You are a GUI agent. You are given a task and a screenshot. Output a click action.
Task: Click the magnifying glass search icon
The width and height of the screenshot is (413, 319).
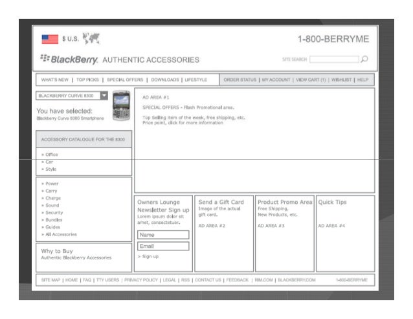pos(364,59)
